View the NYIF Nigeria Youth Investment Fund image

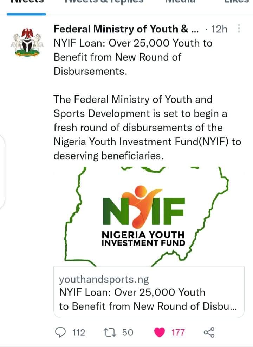[149, 217]
